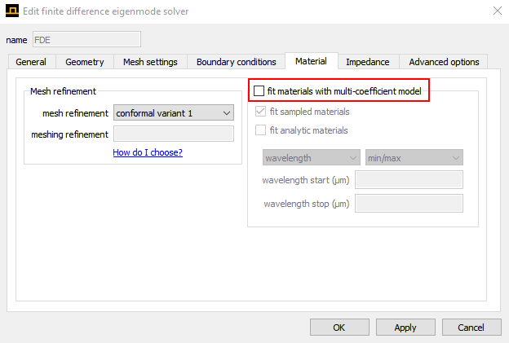Switch to the Impedance tab

(367, 62)
